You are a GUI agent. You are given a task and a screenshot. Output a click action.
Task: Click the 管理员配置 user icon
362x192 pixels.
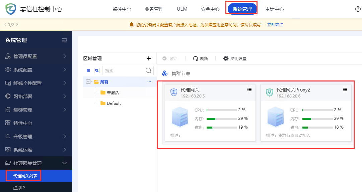tap(8, 56)
